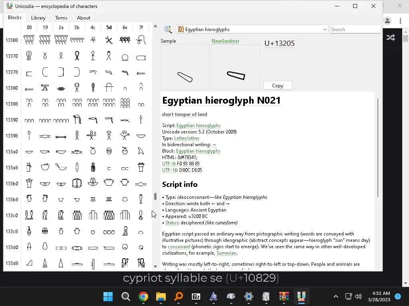Select glyph in row 133a0, column 7f
The height and width of the screenshot is (306, 409).
141,151
